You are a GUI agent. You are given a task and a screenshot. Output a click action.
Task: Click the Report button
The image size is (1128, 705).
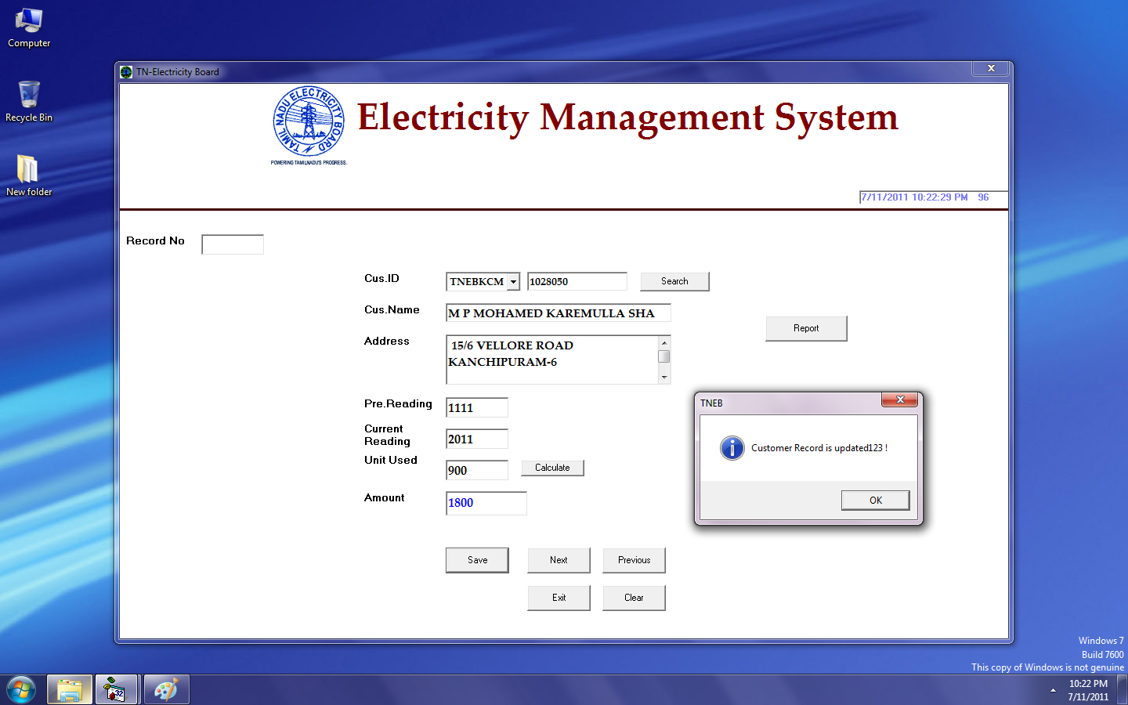point(806,328)
